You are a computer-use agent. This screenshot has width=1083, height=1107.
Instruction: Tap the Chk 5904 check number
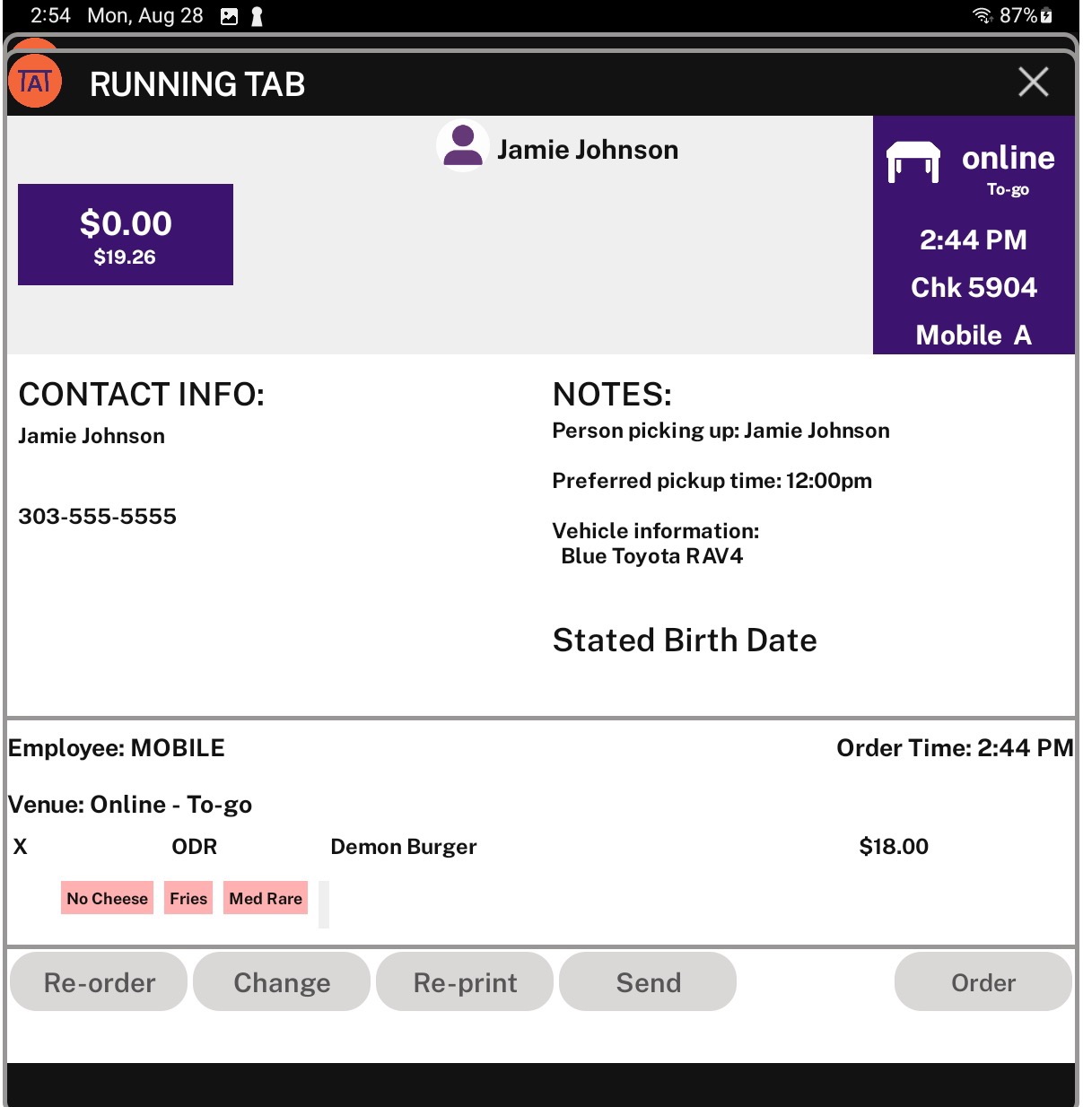coord(974,287)
